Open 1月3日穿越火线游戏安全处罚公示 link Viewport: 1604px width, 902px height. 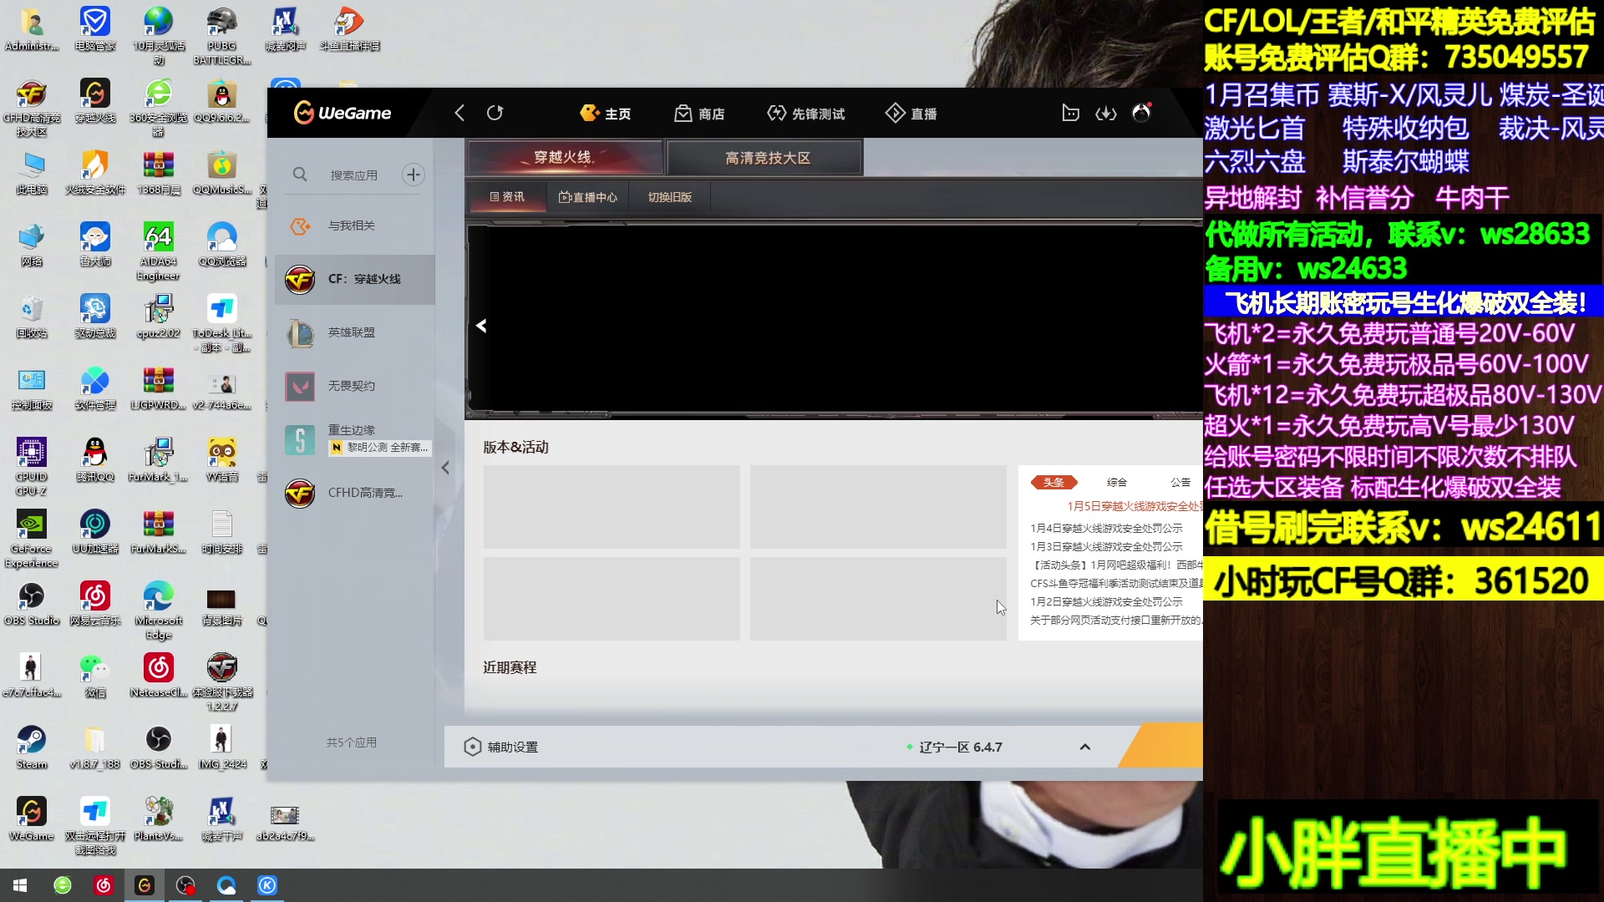(x=1106, y=547)
